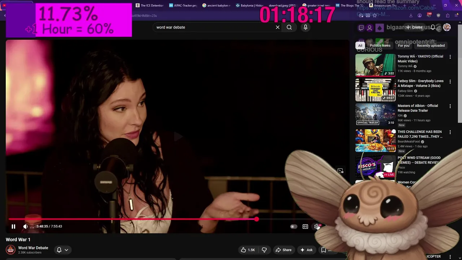Viewport: 462px width, 260px height.
Task: Open browser downloads arrow icon
Action: pos(411,16)
